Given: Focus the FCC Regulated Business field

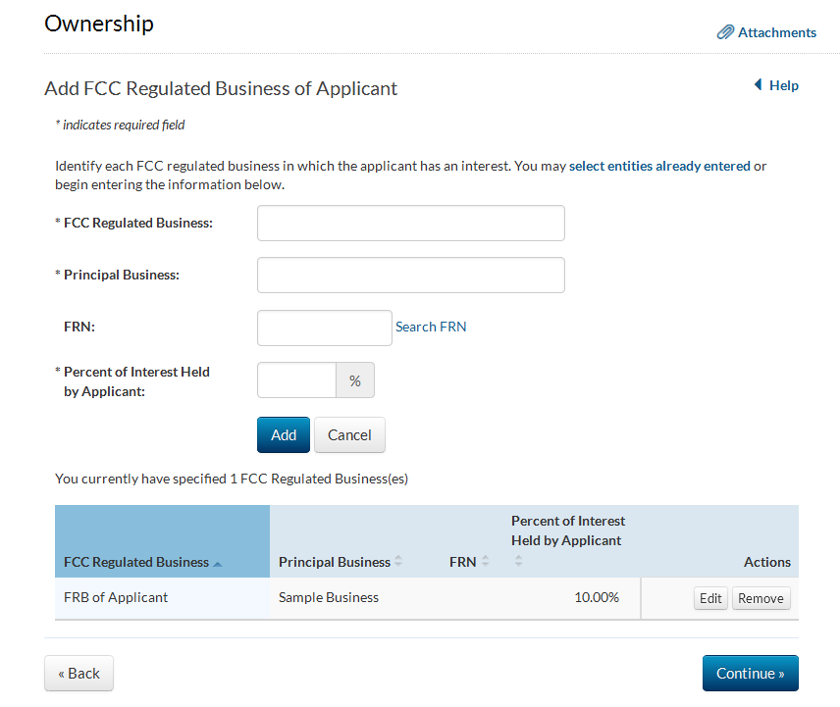Looking at the screenshot, I should point(410,223).
